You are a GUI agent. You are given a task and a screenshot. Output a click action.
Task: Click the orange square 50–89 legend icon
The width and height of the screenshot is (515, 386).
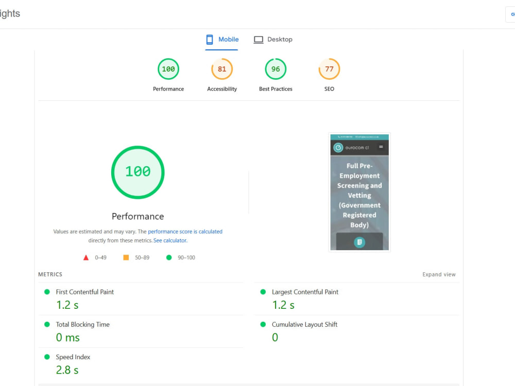coord(126,258)
